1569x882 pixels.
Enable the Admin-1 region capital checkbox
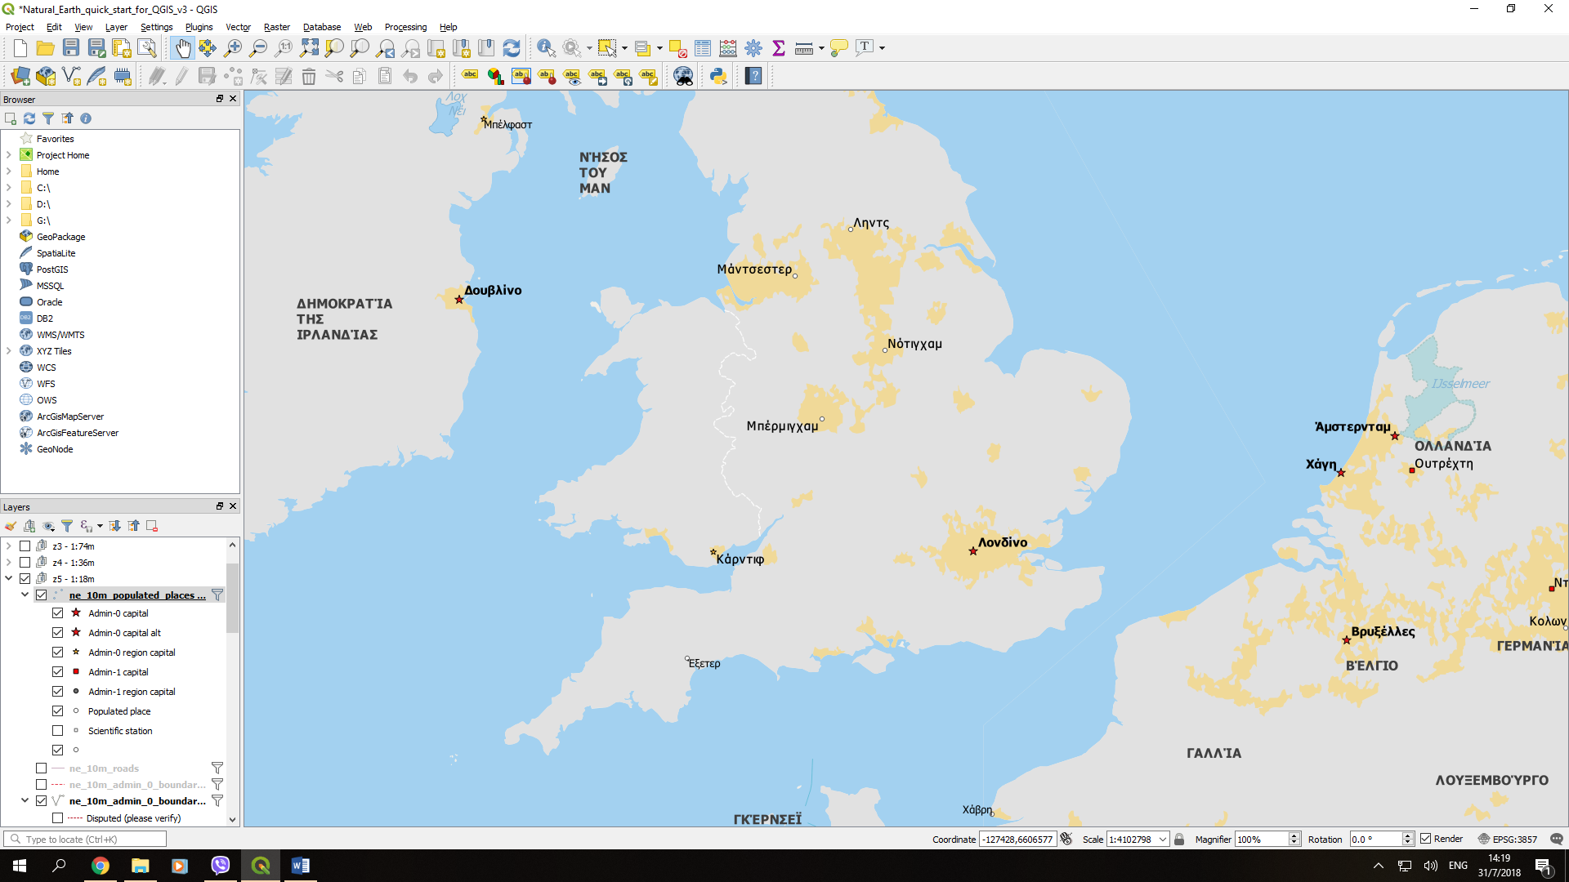click(58, 690)
